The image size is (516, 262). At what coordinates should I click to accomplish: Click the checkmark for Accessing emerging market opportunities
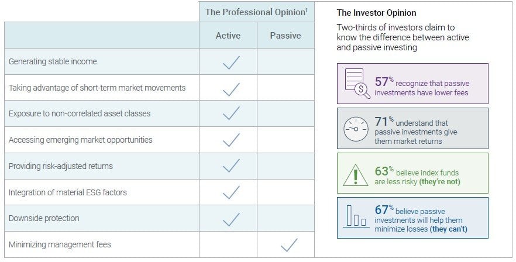coord(231,140)
